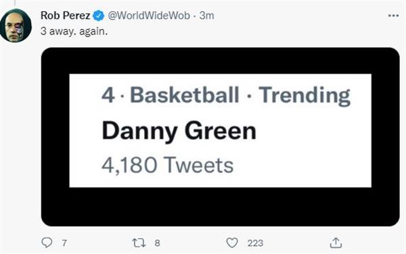Image resolution: width=406 pixels, height=254 pixels.
Task: Click the tweet text '3 away. again.'
Action: click(x=74, y=31)
